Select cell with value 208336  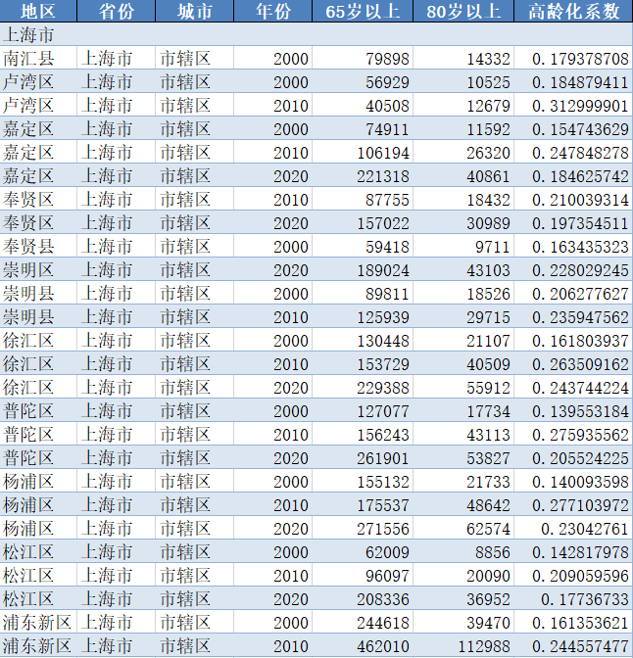363,598
